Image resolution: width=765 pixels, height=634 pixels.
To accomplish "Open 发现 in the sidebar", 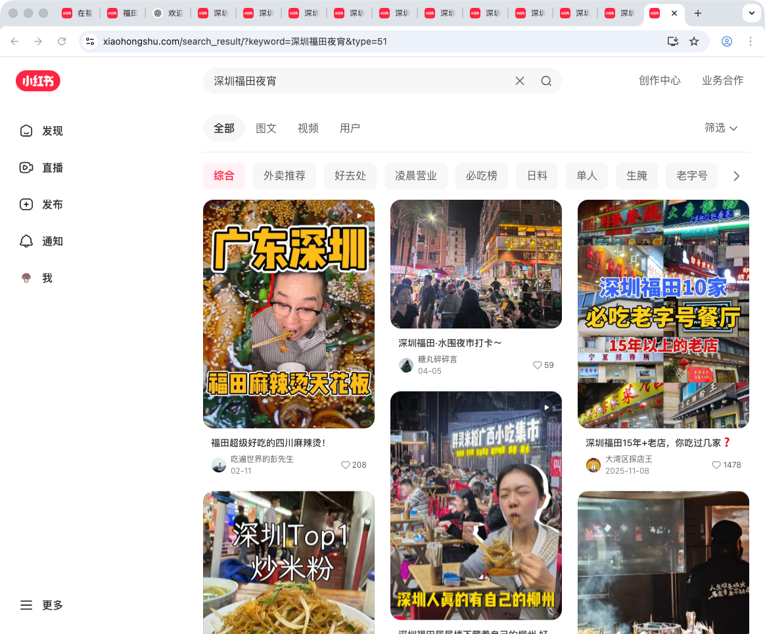I will (42, 131).
